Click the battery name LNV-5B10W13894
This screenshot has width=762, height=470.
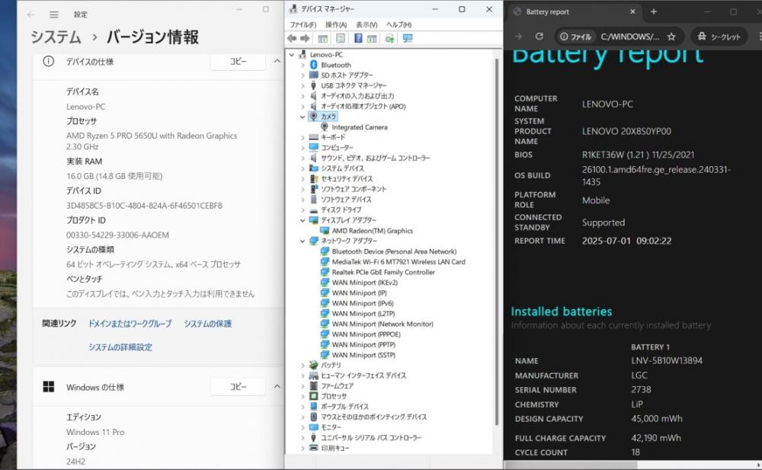coord(667,360)
